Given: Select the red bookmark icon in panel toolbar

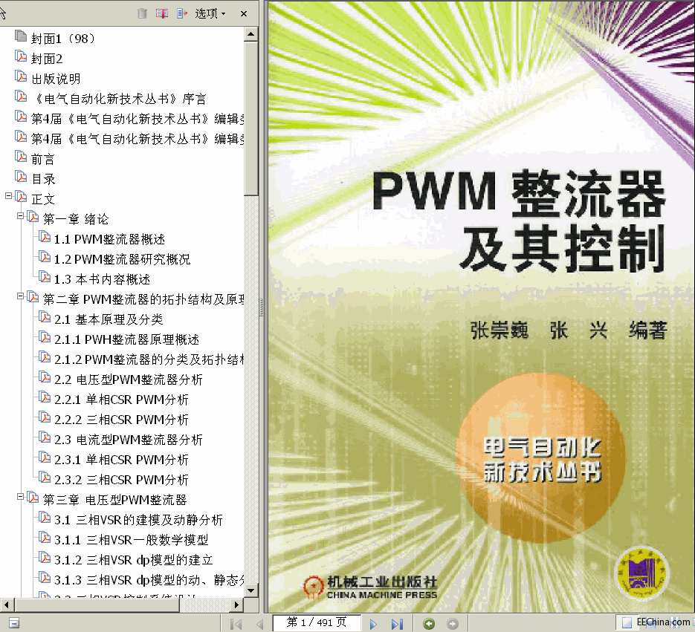Looking at the screenshot, I should pos(161,13).
